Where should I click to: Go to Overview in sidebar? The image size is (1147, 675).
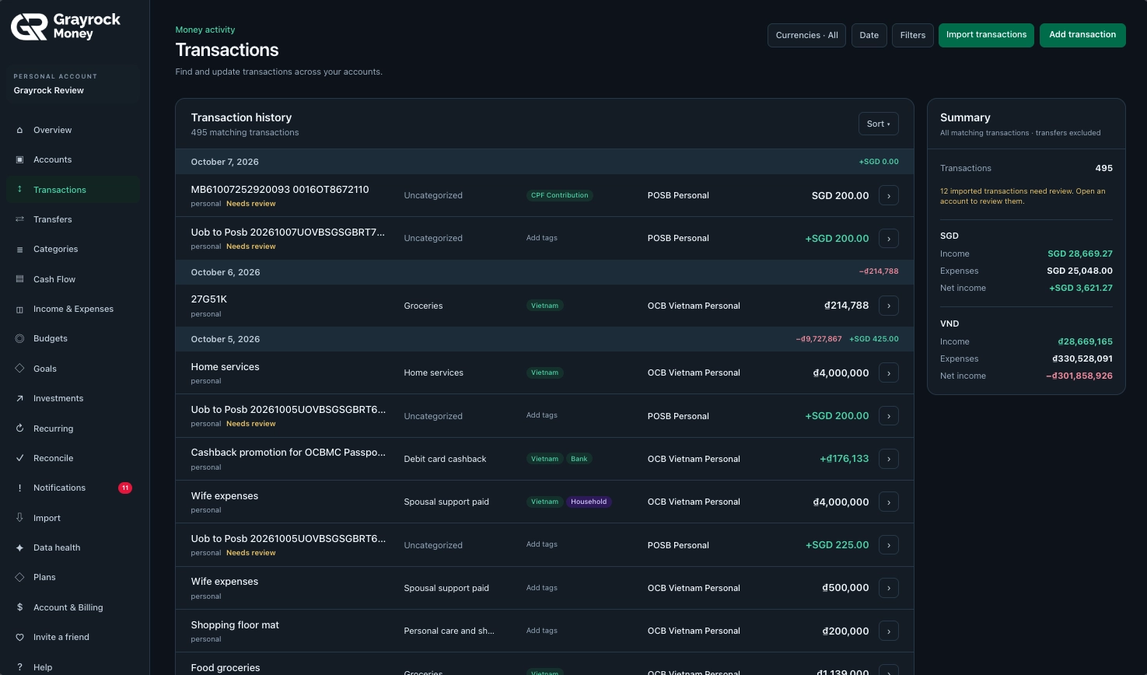tap(73, 130)
